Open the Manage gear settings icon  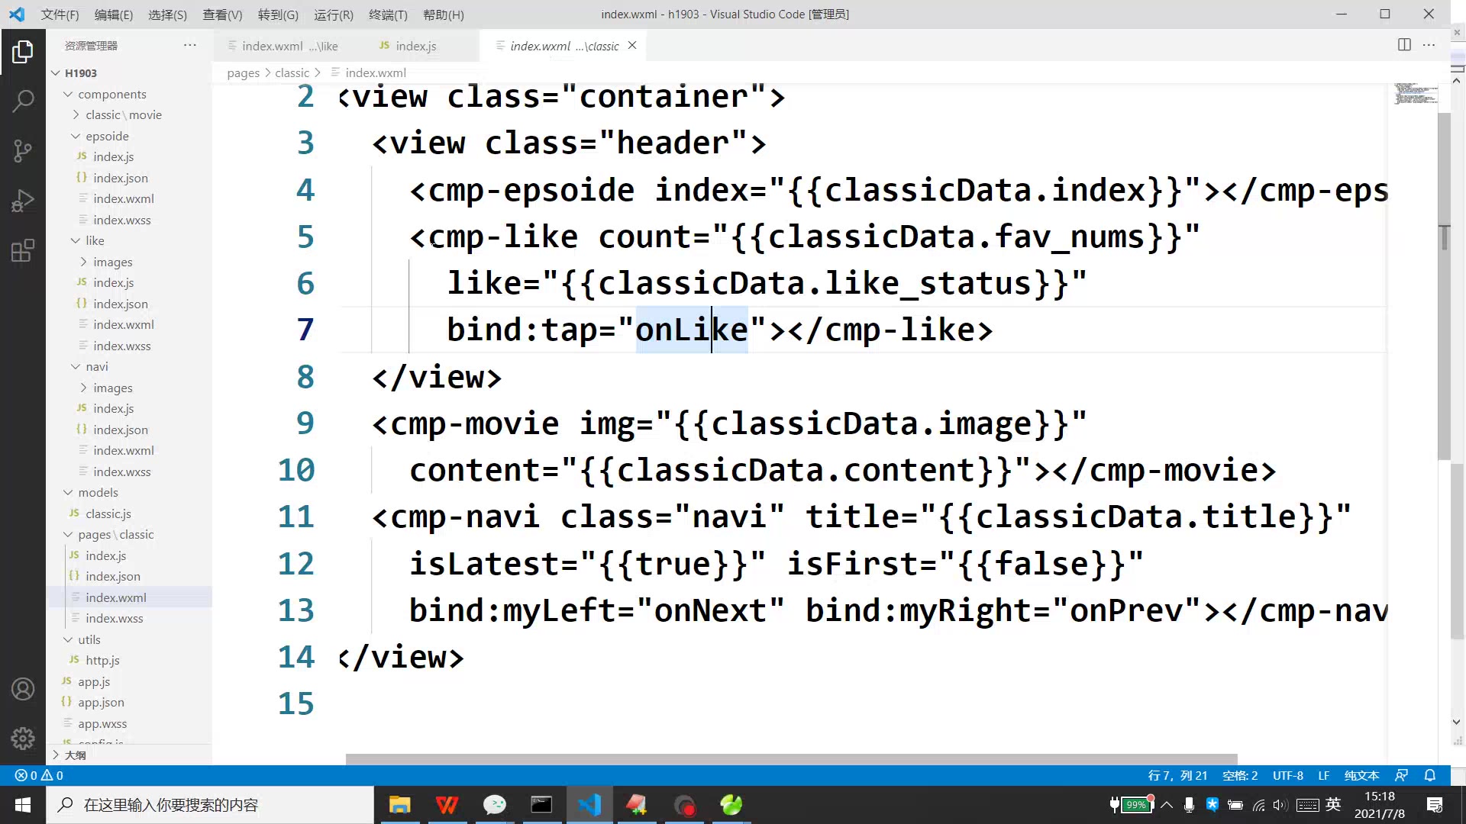pos(23,738)
